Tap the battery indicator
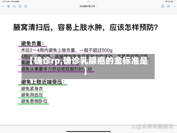Image resolution: width=177 pixels, height=133 pixels. point(173,1)
